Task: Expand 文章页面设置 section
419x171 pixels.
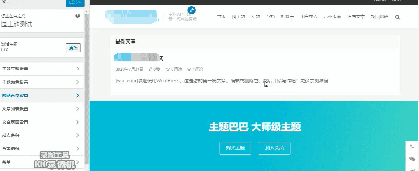Action: (42, 122)
